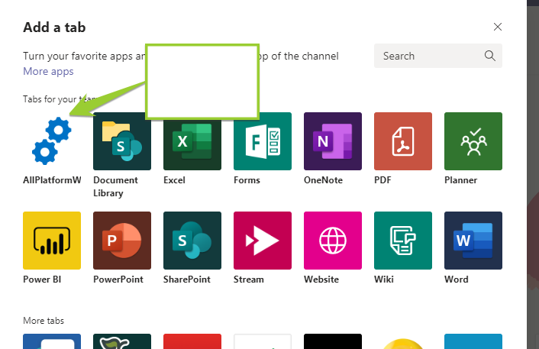Viewport: 539px width, 349px height.
Task: Select the PDF app tile
Action: tap(403, 141)
